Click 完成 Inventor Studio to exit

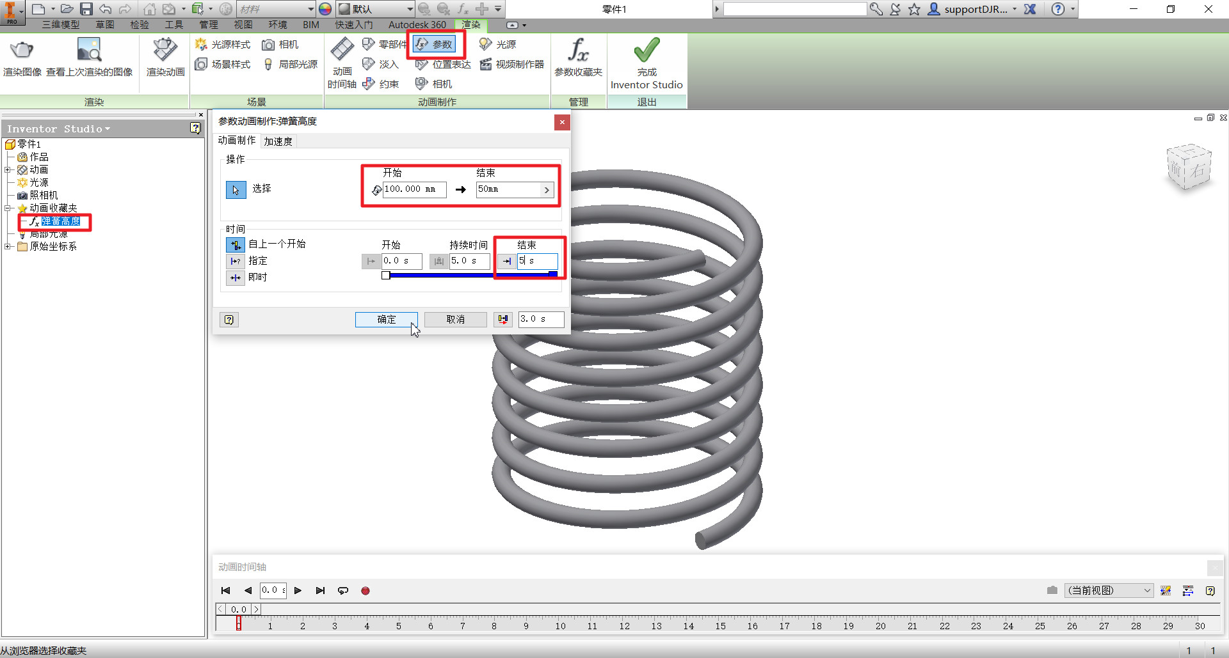pyautogui.click(x=647, y=64)
